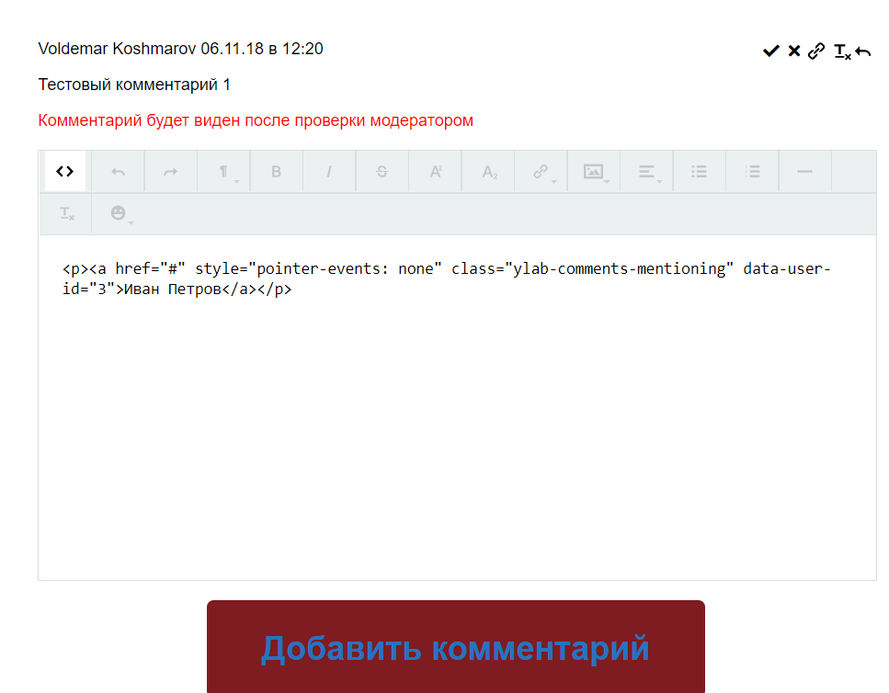Image resolution: width=889 pixels, height=693 pixels.
Task: Open the insert link dropdown in toolbar
Action: click(x=542, y=172)
